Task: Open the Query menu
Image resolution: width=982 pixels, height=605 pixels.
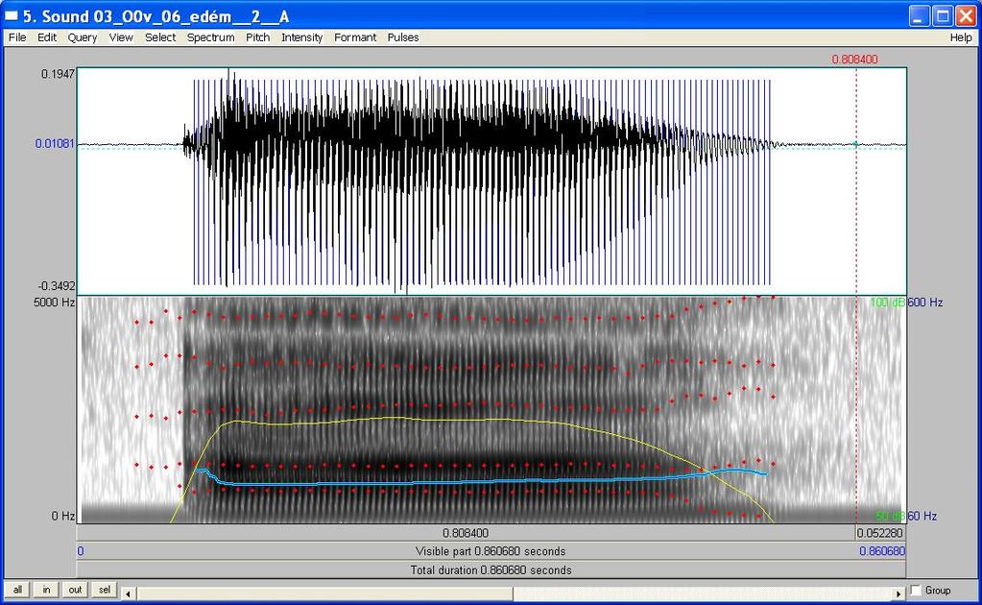Action: click(x=83, y=37)
